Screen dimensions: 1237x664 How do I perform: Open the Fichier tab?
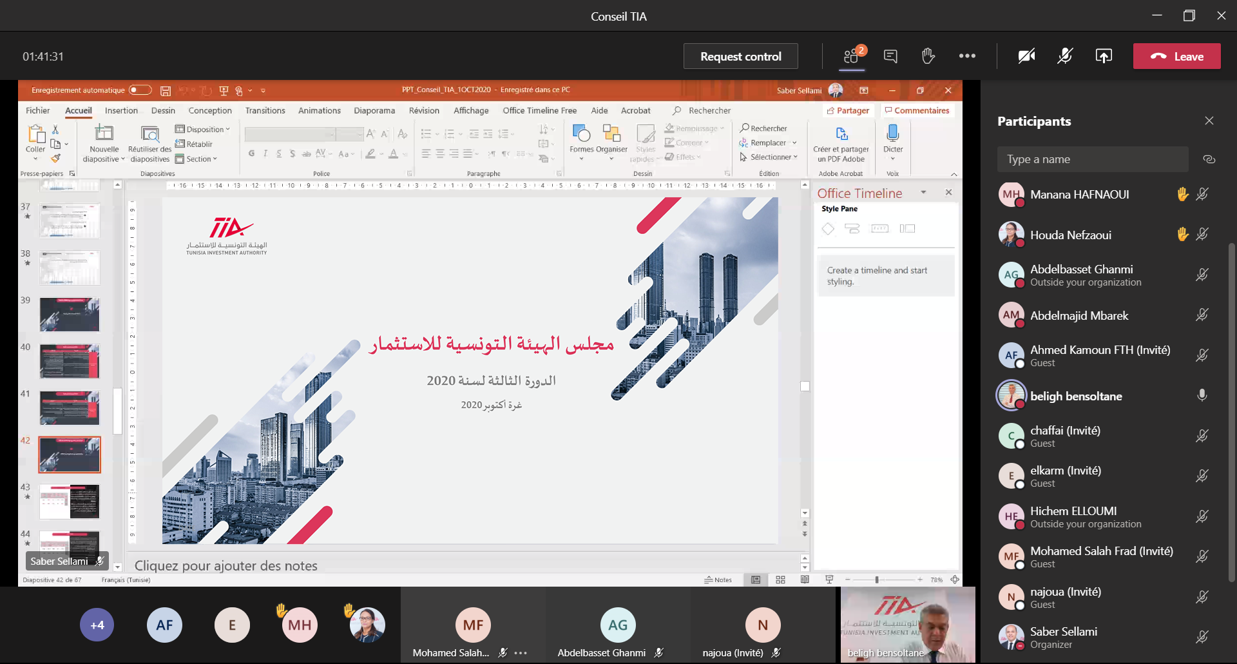point(38,110)
